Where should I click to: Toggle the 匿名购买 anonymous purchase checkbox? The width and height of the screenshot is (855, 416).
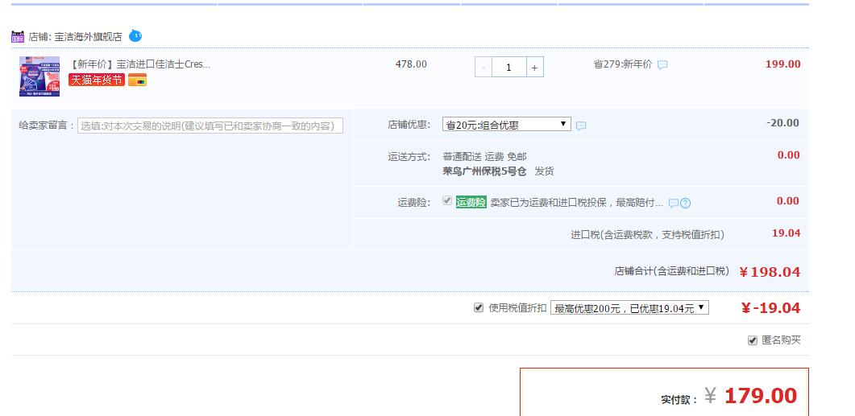[753, 340]
